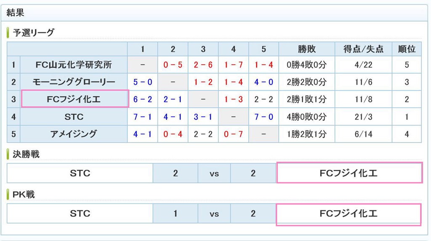Click FCフジイ化工 in the 決勝戦 row
Screen dimensions: 431x241
pyautogui.click(x=349, y=173)
